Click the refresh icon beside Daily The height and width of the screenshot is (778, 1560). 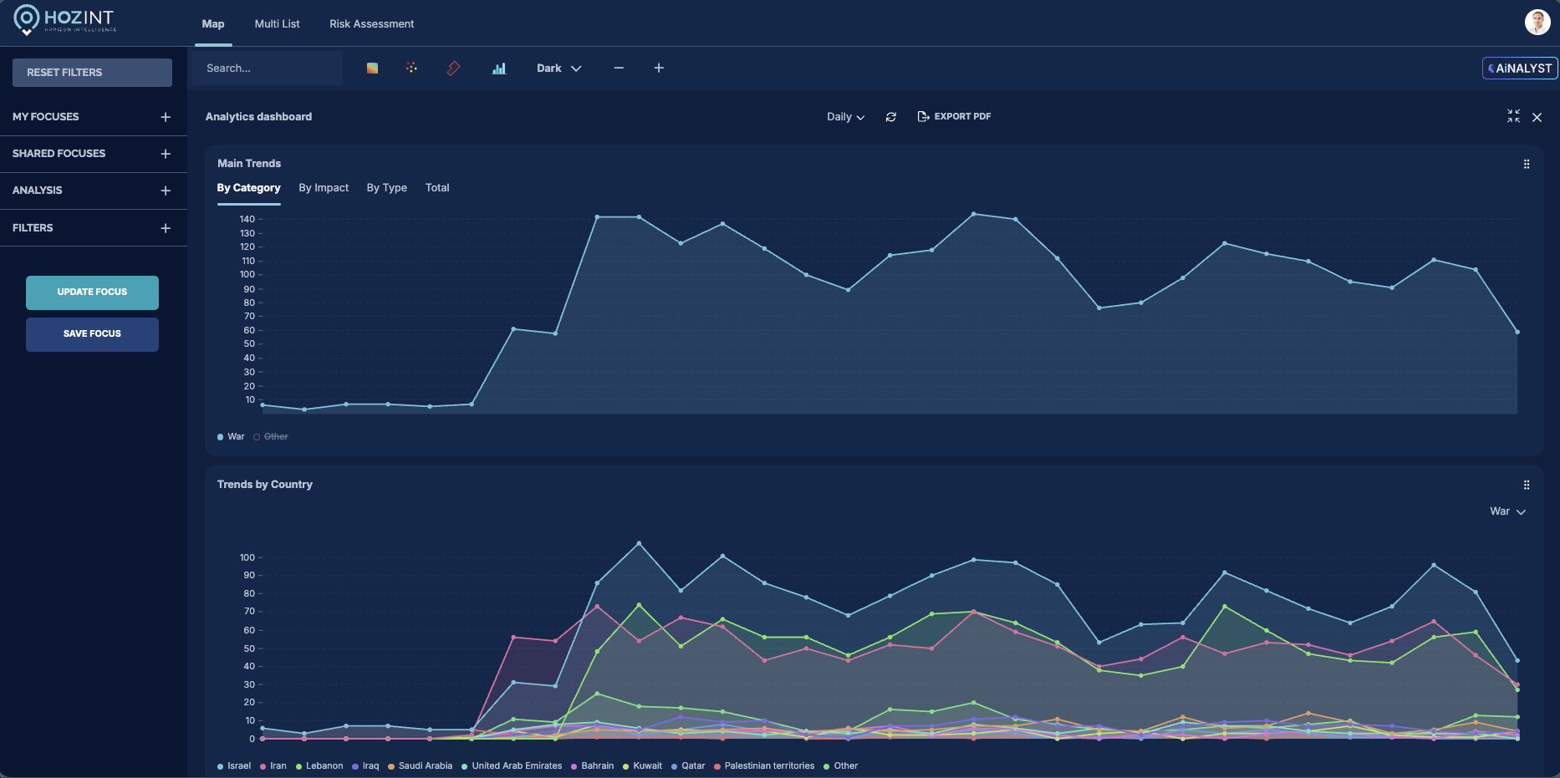click(891, 117)
